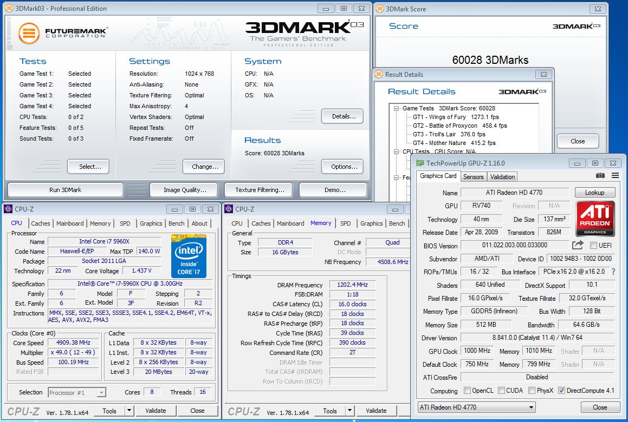The height and width of the screenshot is (422, 628).
Task: Open Tools dropdown arrow in CPU tab window
Action: (x=129, y=411)
